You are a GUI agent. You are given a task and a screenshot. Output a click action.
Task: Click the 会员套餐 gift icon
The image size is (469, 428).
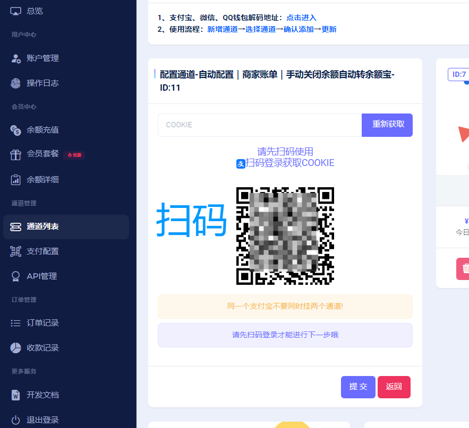[15, 155]
